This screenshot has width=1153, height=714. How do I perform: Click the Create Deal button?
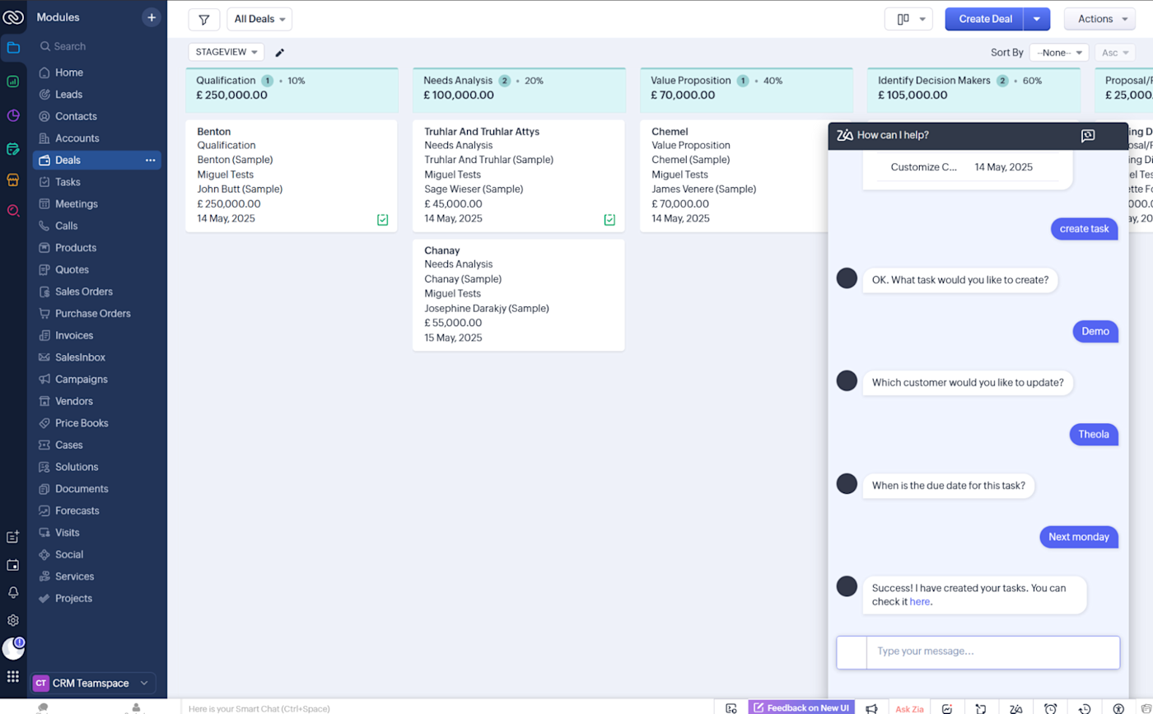pos(985,19)
